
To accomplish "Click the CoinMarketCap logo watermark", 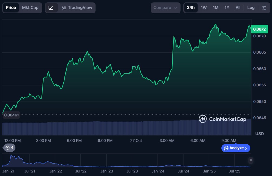I will click(222, 119).
